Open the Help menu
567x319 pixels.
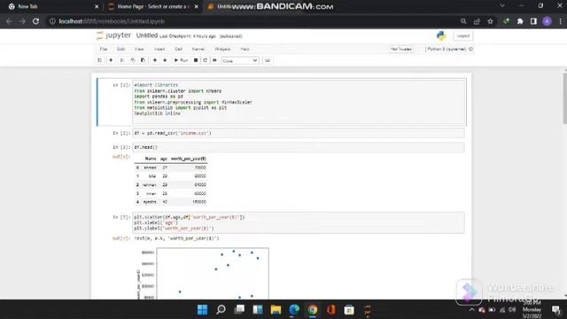[245, 49]
